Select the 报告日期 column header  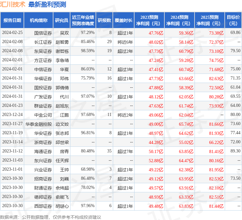pos(12,20)
